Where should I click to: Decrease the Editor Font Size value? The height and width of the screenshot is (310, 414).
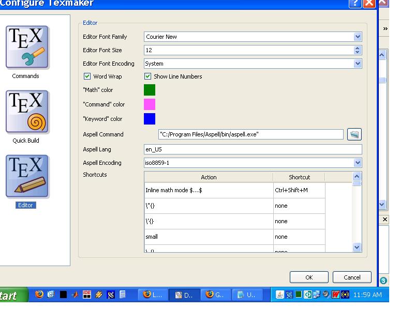[357, 52]
